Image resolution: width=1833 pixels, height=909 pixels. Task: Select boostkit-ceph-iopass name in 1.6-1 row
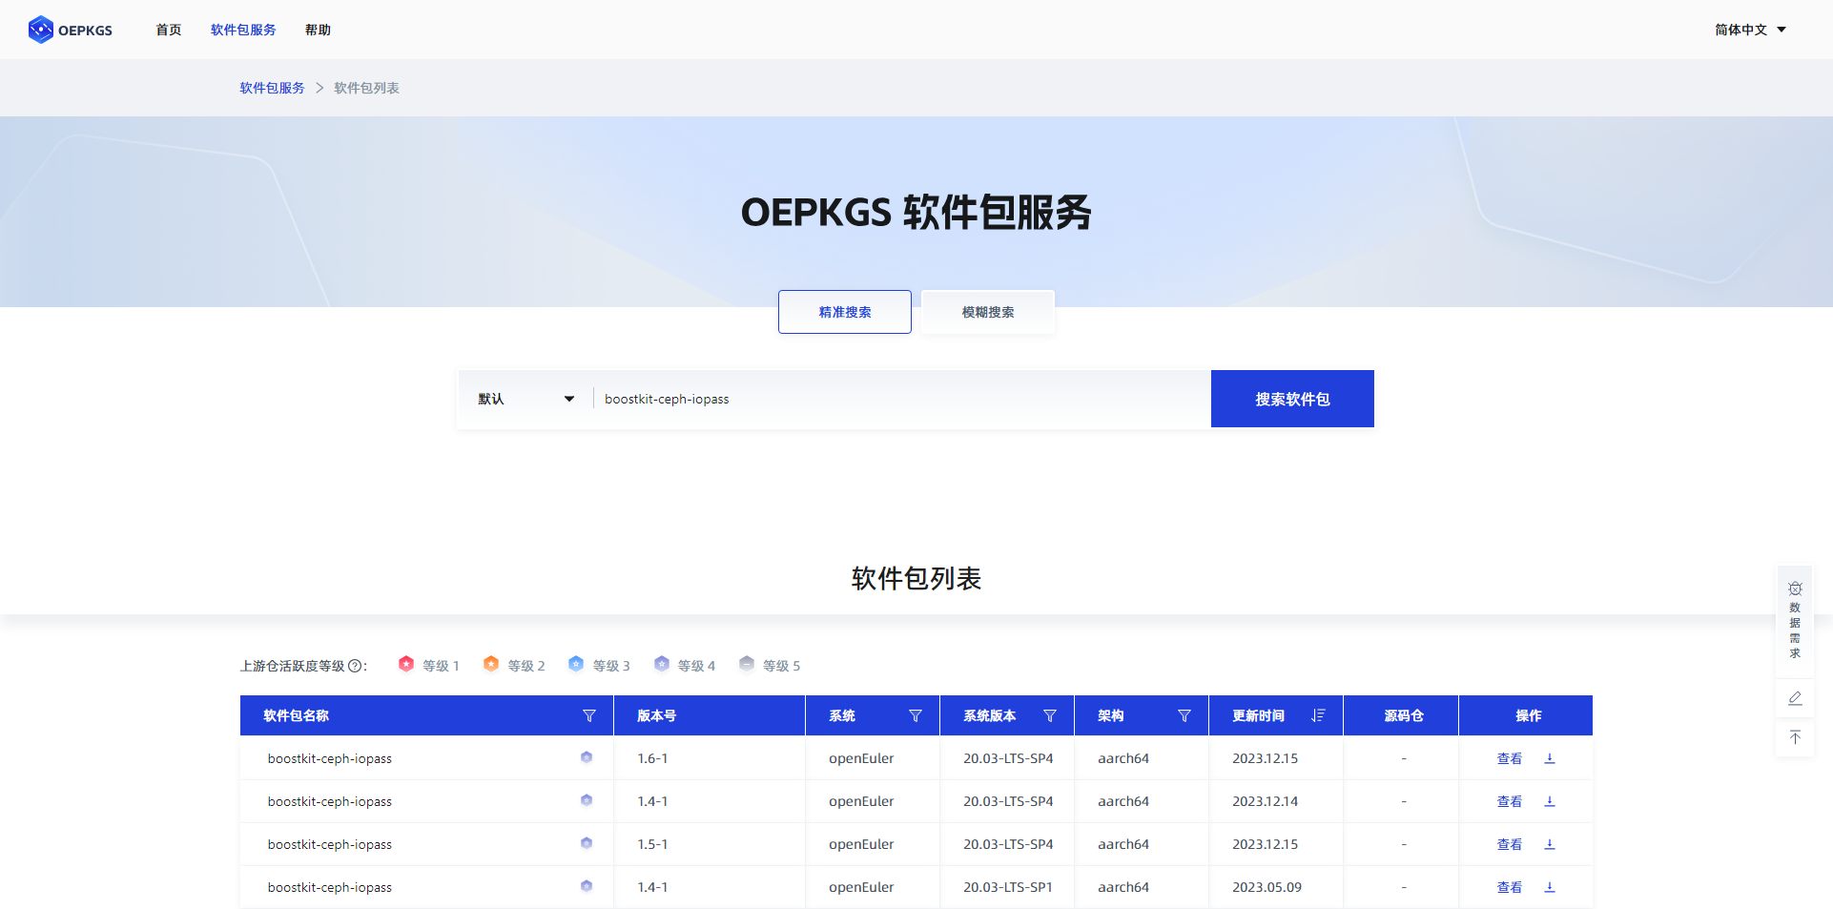point(330,758)
